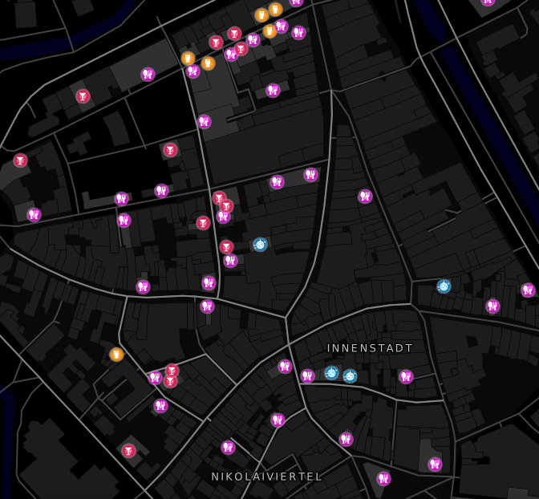Click blue marker next to the red cocktail pin
The width and height of the screenshot is (539, 499).
click(x=260, y=245)
